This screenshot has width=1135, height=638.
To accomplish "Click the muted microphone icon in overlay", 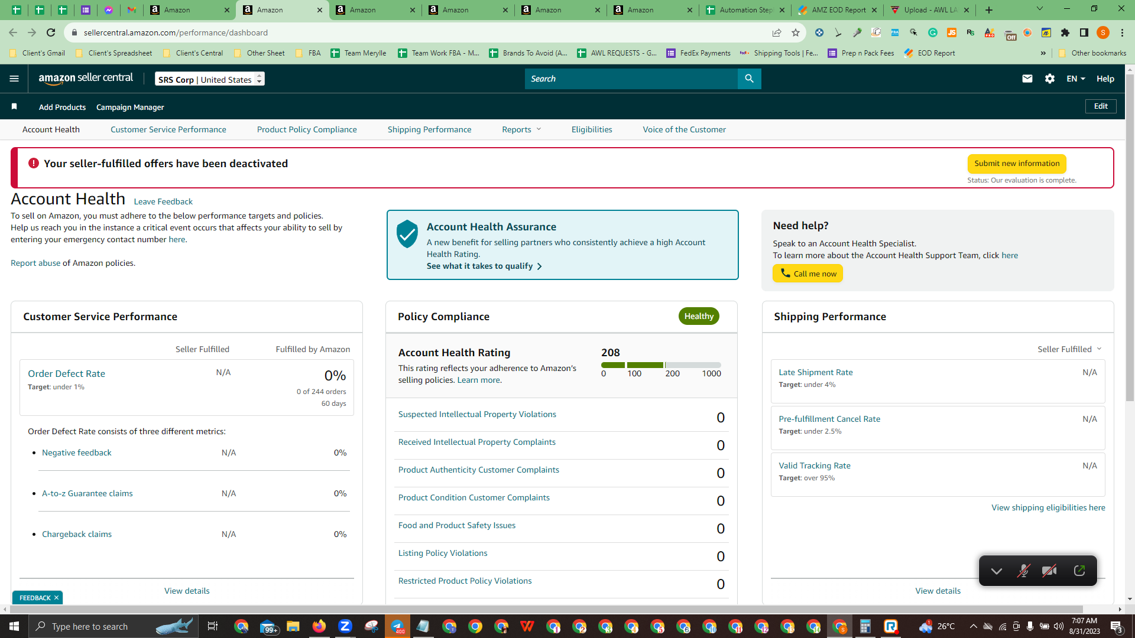I will pyautogui.click(x=1023, y=571).
